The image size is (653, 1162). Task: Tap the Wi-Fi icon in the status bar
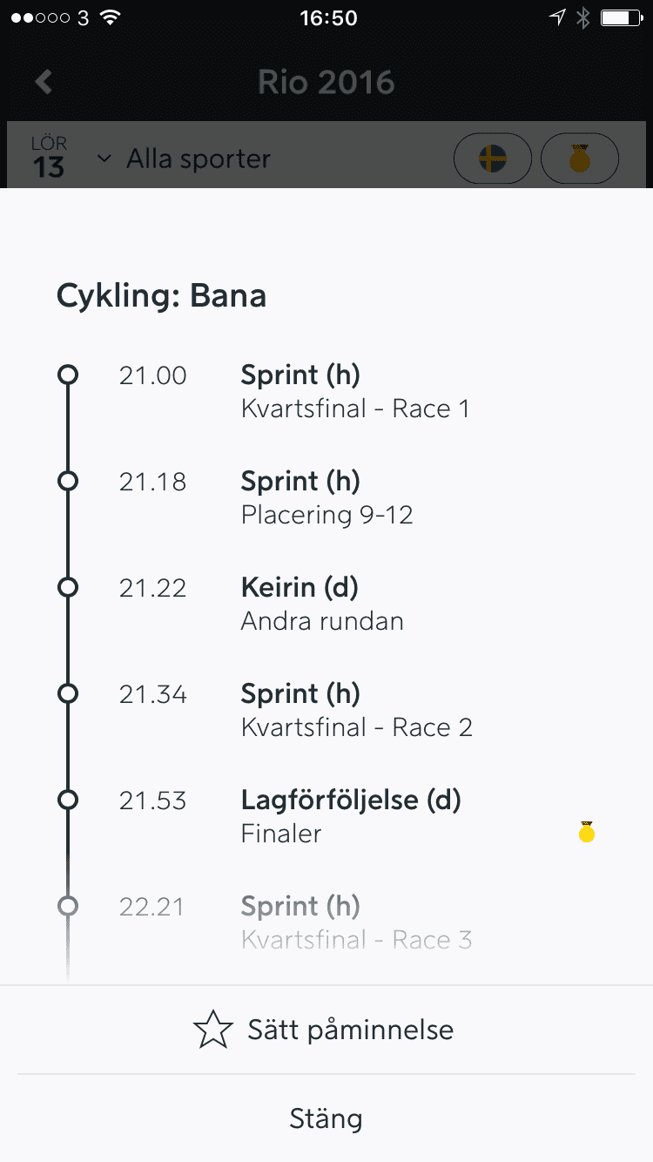point(110,17)
